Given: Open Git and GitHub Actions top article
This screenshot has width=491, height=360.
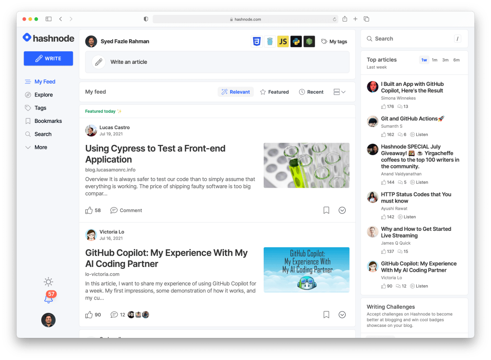Looking at the screenshot, I should (412, 119).
